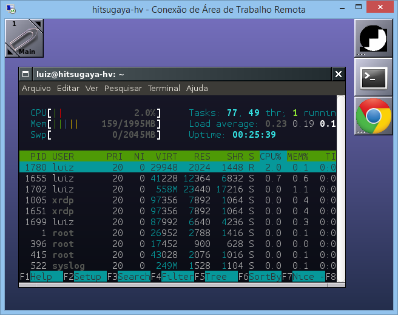Sort by the NI column header
The height and width of the screenshot is (315, 398).
pos(139,157)
